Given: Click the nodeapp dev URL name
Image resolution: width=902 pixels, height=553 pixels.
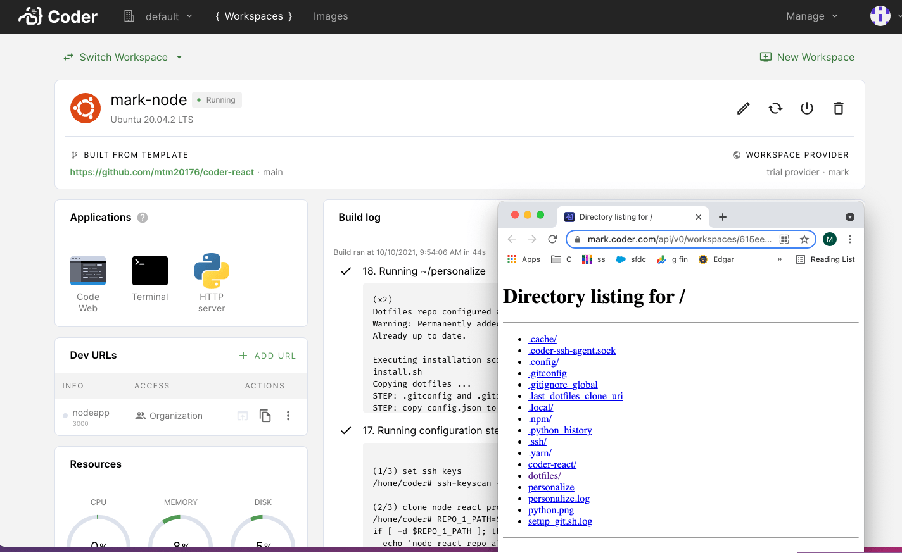Looking at the screenshot, I should [x=91, y=413].
